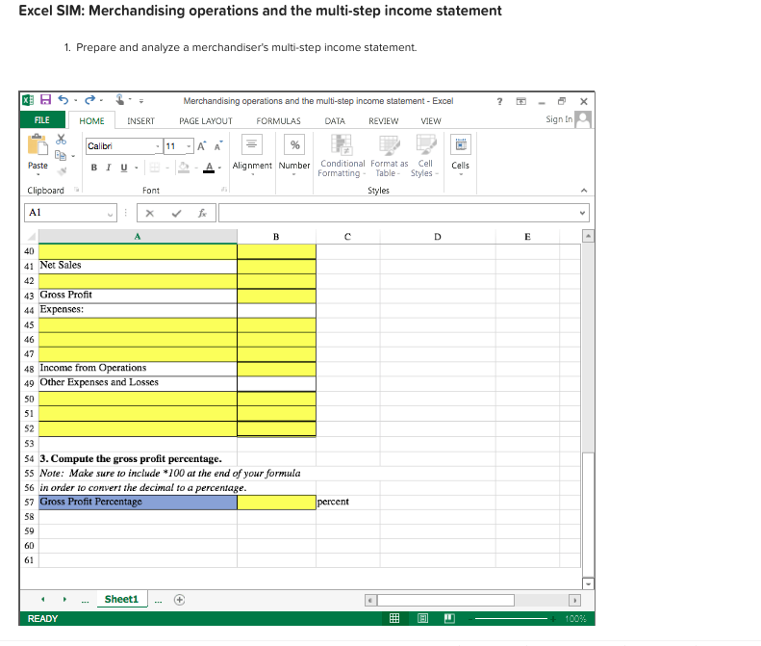The height and width of the screenshot is (646, 761).
Task: Confirm entry with checkmark icon
Action: [177, 213]
